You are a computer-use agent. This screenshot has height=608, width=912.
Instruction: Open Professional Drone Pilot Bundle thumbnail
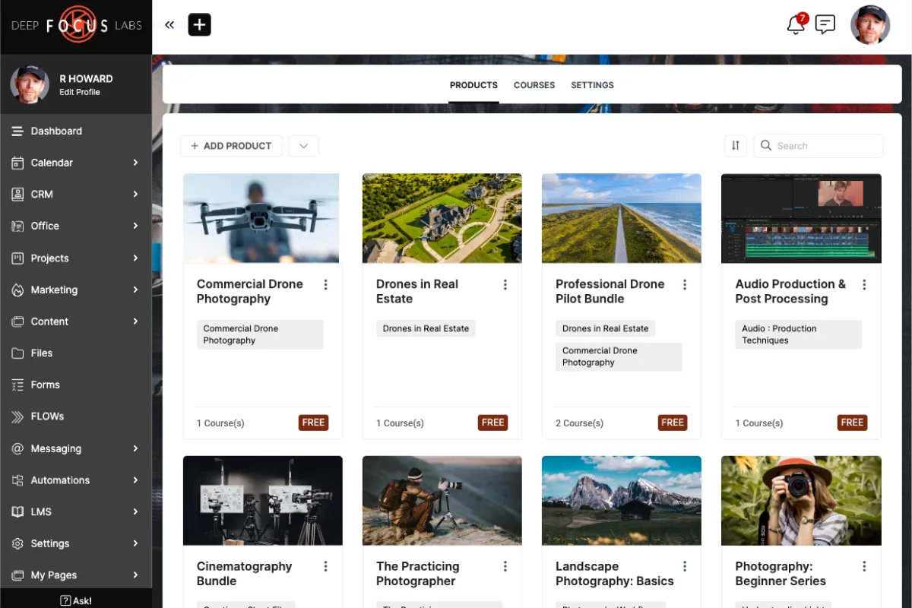tap(621, 219)
